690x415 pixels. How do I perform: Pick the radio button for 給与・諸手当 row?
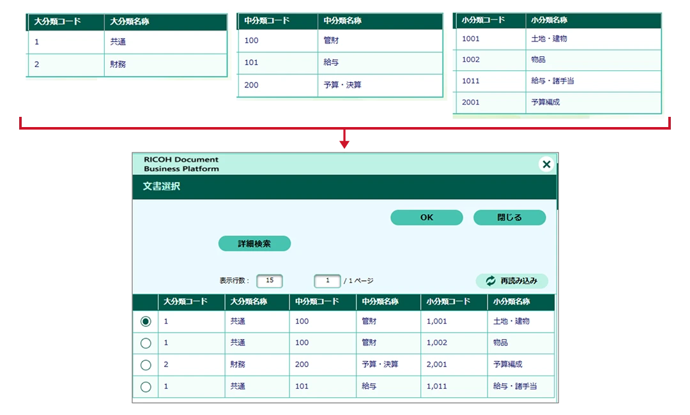point(146,386)
